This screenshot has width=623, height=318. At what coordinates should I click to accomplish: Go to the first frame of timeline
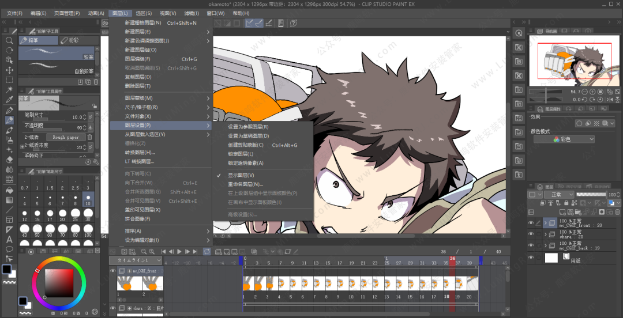click(x=163, y=251)
